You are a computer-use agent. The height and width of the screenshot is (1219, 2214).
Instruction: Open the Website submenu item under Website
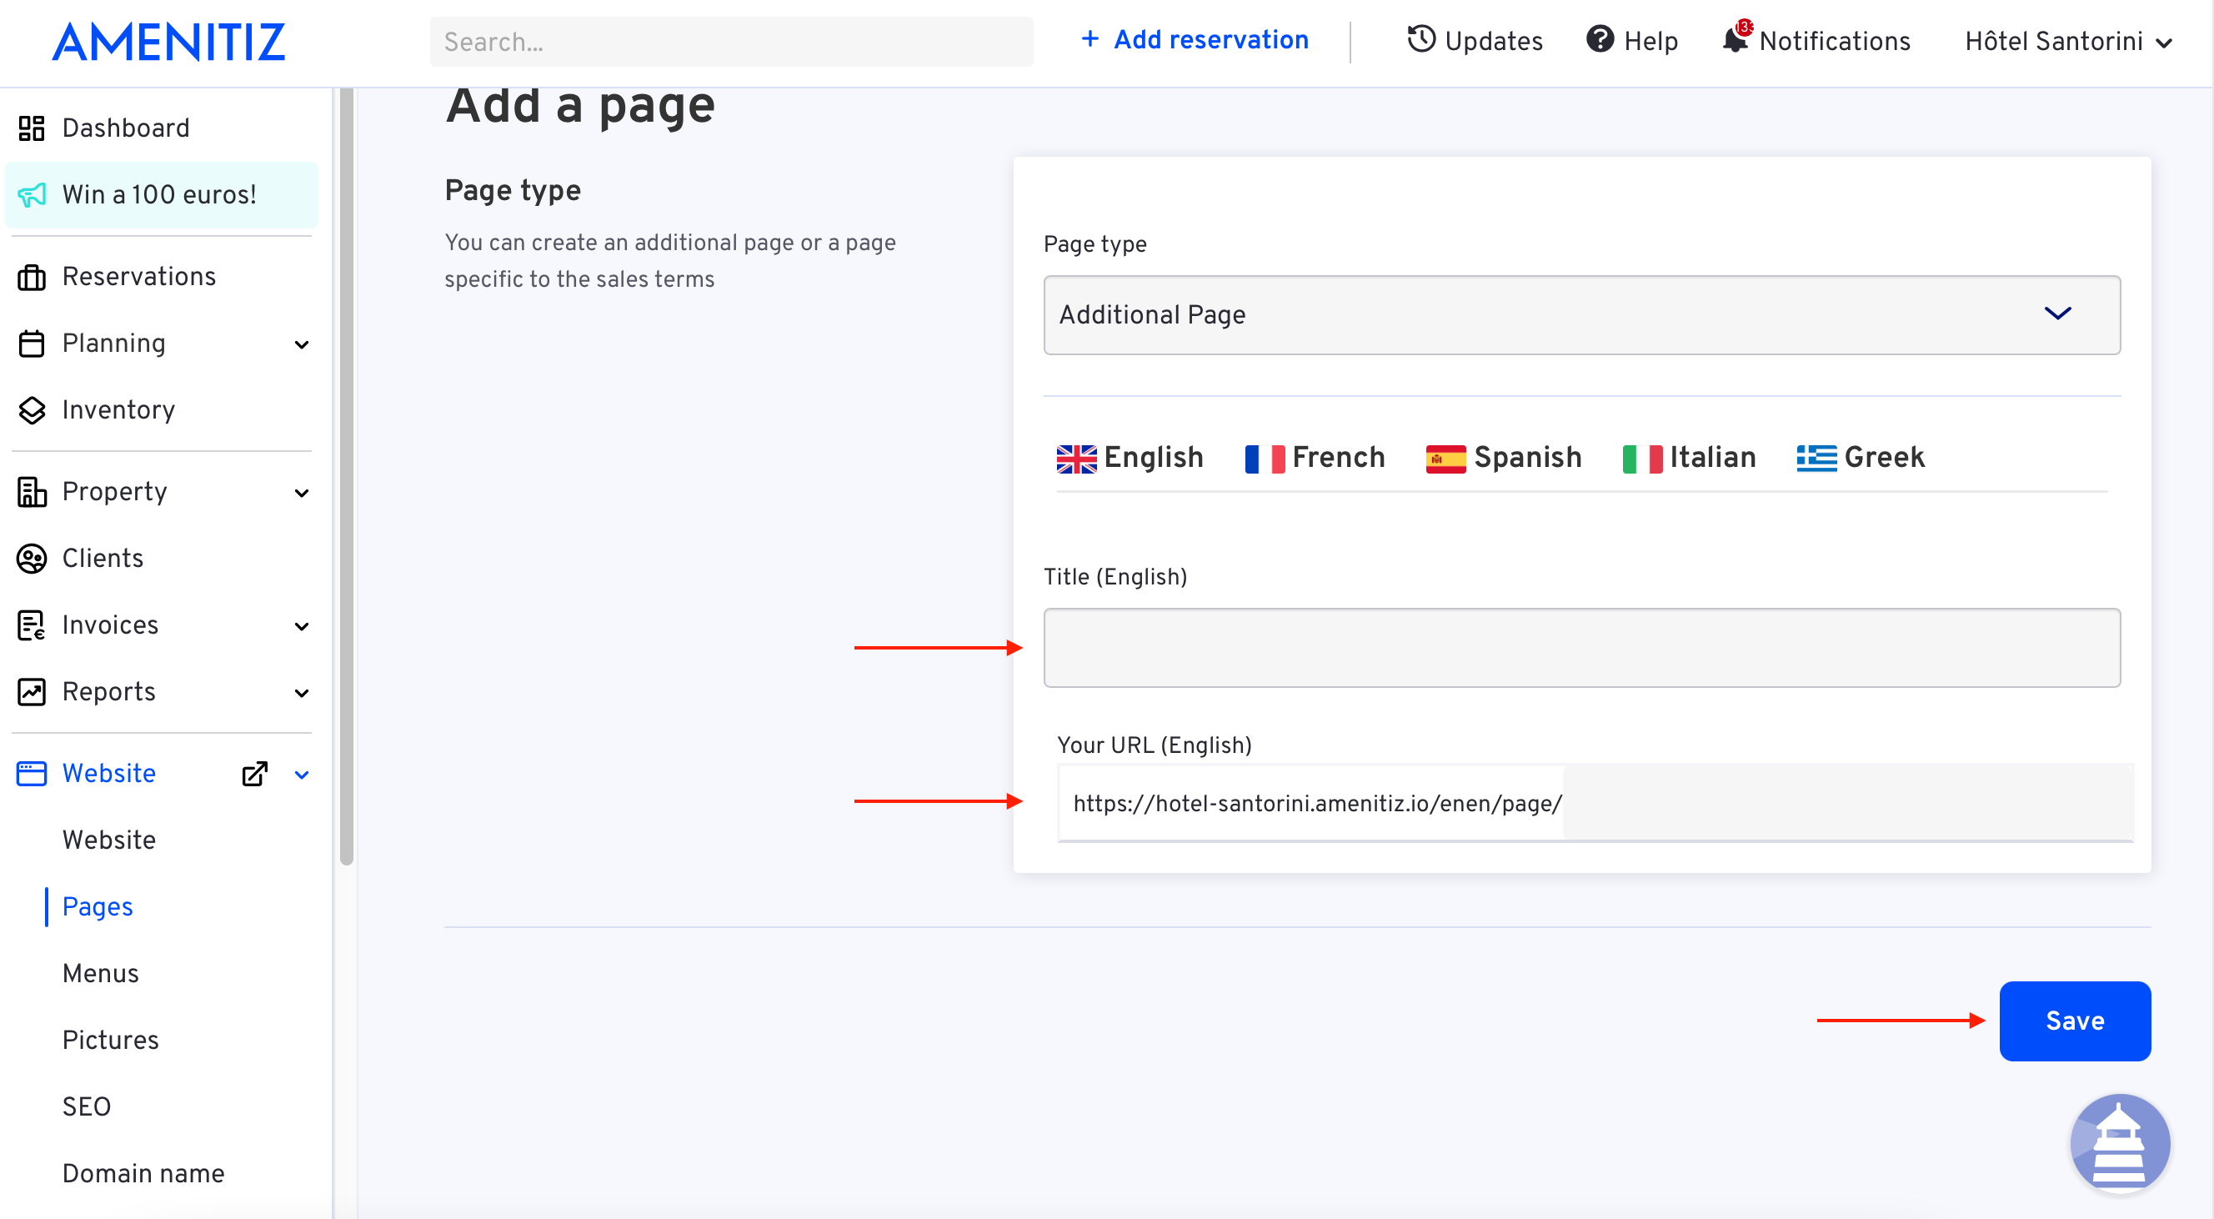[108, 840]
